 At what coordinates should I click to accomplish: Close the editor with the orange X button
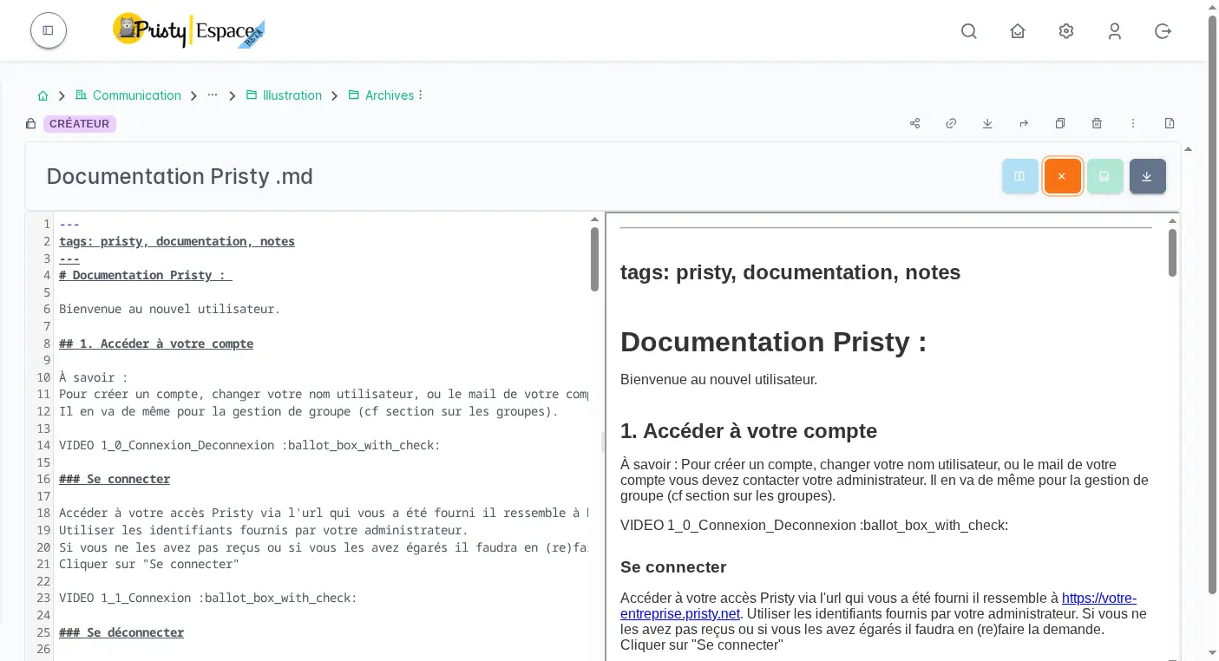(1062, 176)
